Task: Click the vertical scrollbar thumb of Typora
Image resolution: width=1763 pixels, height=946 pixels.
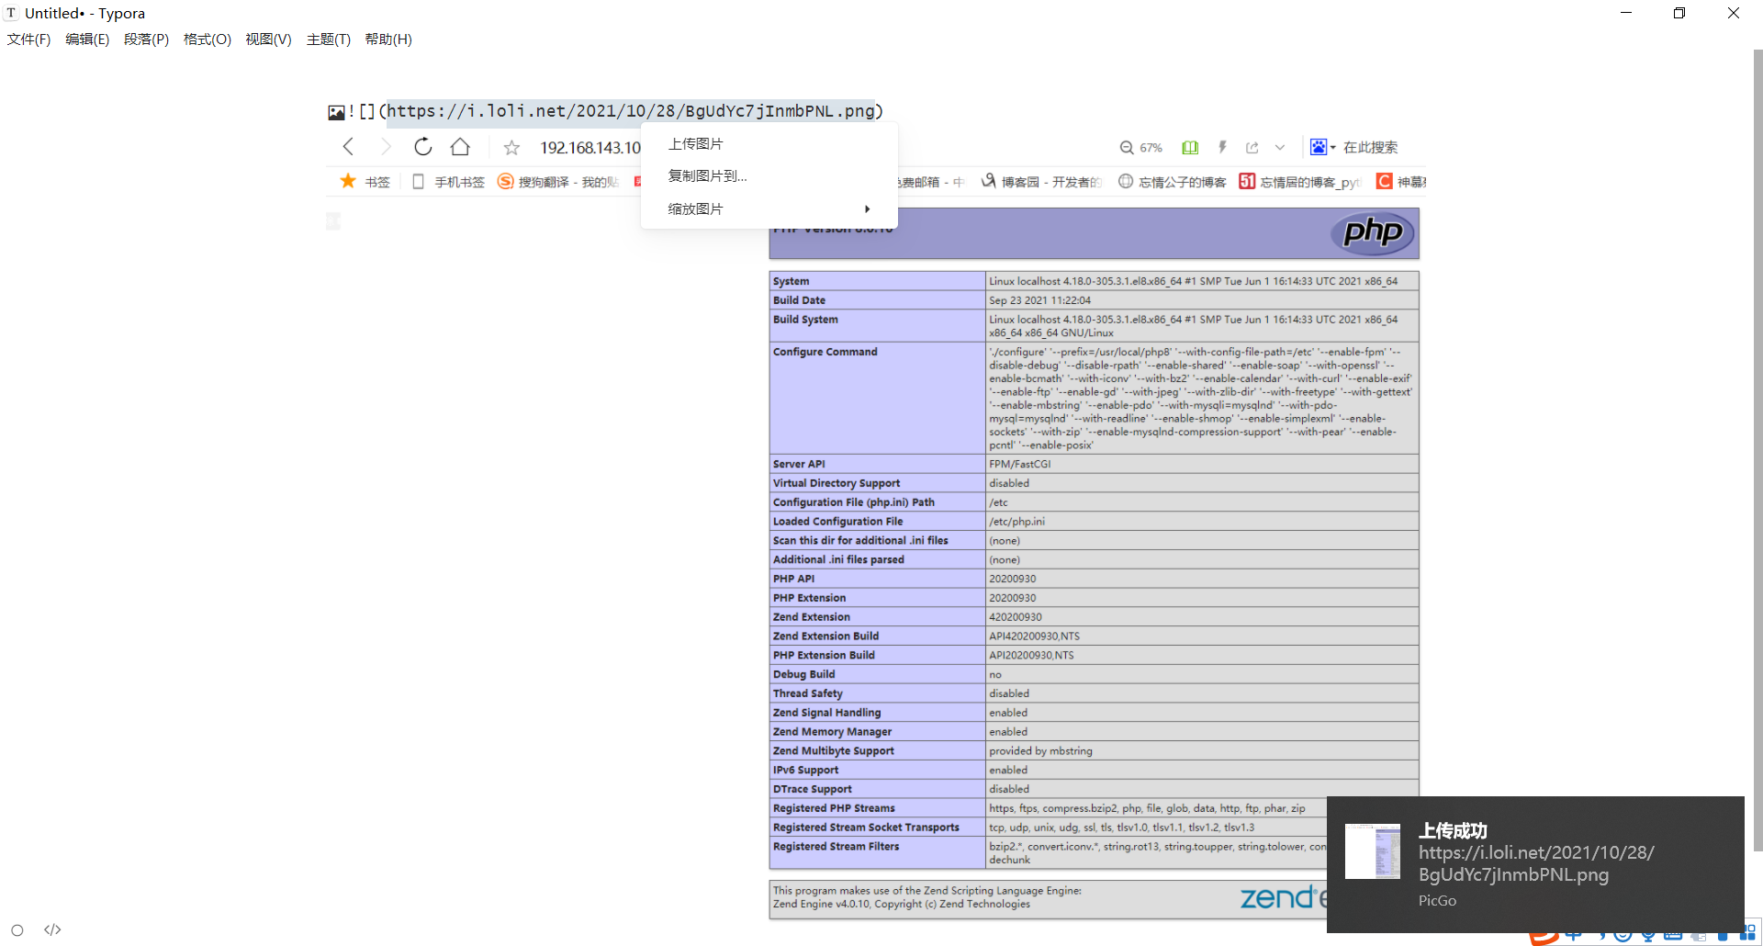Action: [1757, 450]
